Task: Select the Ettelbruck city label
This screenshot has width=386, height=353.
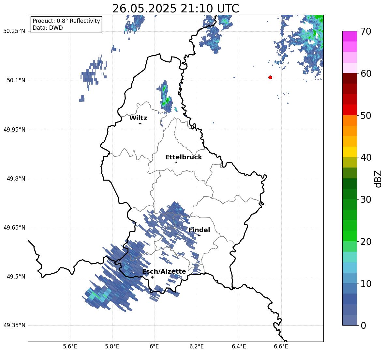Action: [x=184, y=157]
